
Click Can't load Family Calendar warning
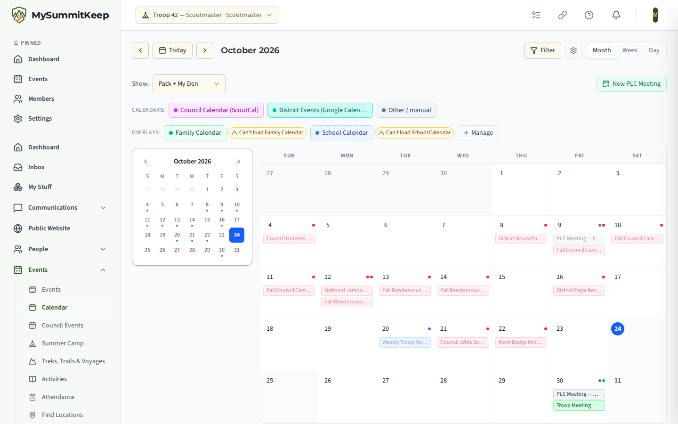click(267, 133)
